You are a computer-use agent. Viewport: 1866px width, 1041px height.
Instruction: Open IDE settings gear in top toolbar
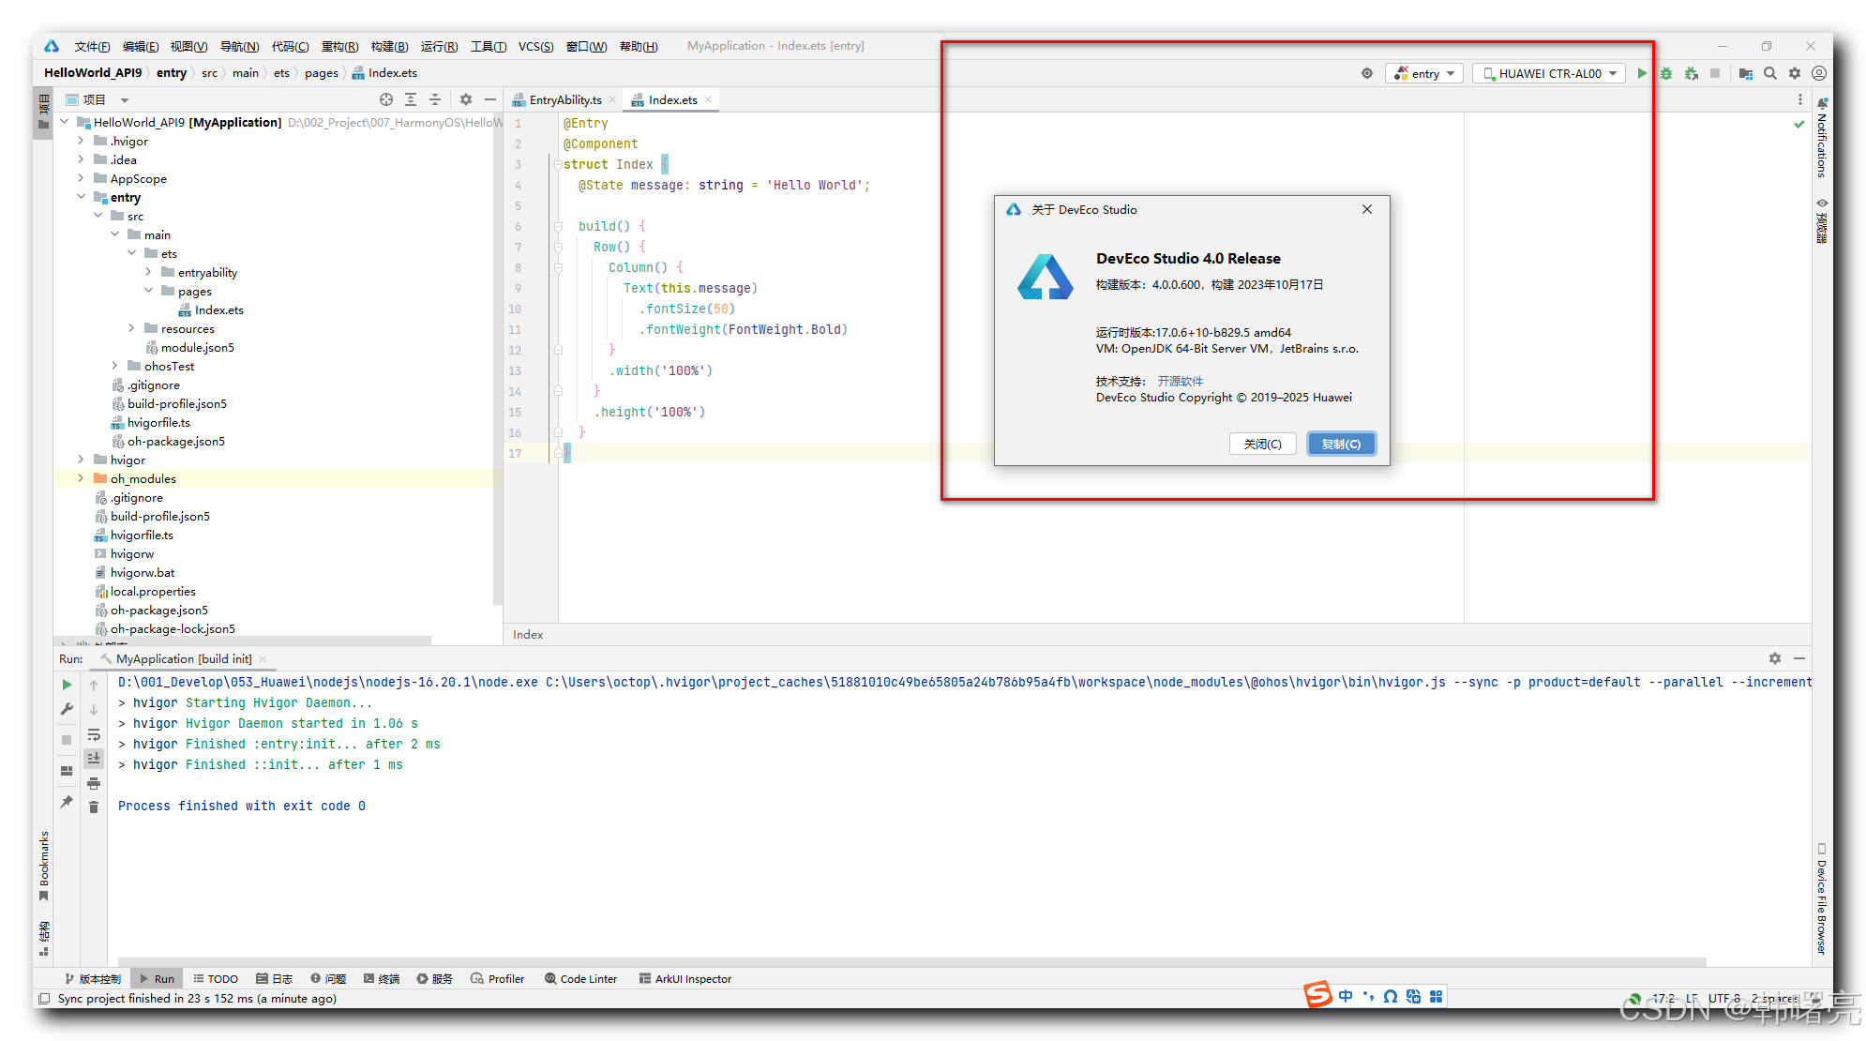pos(1795,73)
